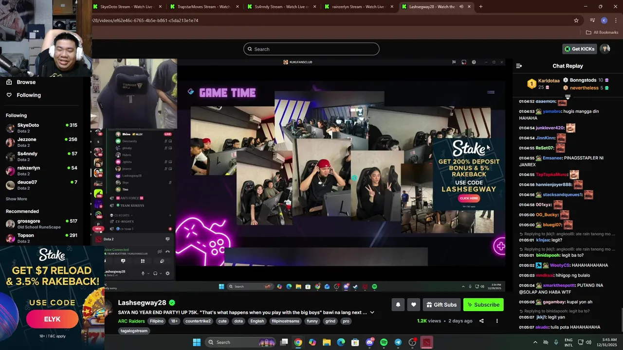Expand the gifter leaderboard with the down chevron

568,97
